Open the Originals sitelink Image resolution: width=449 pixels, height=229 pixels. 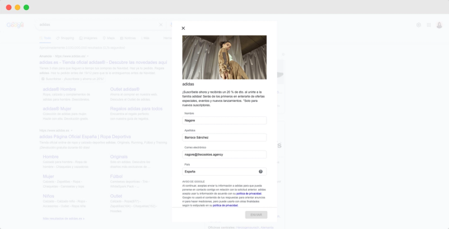119,157
